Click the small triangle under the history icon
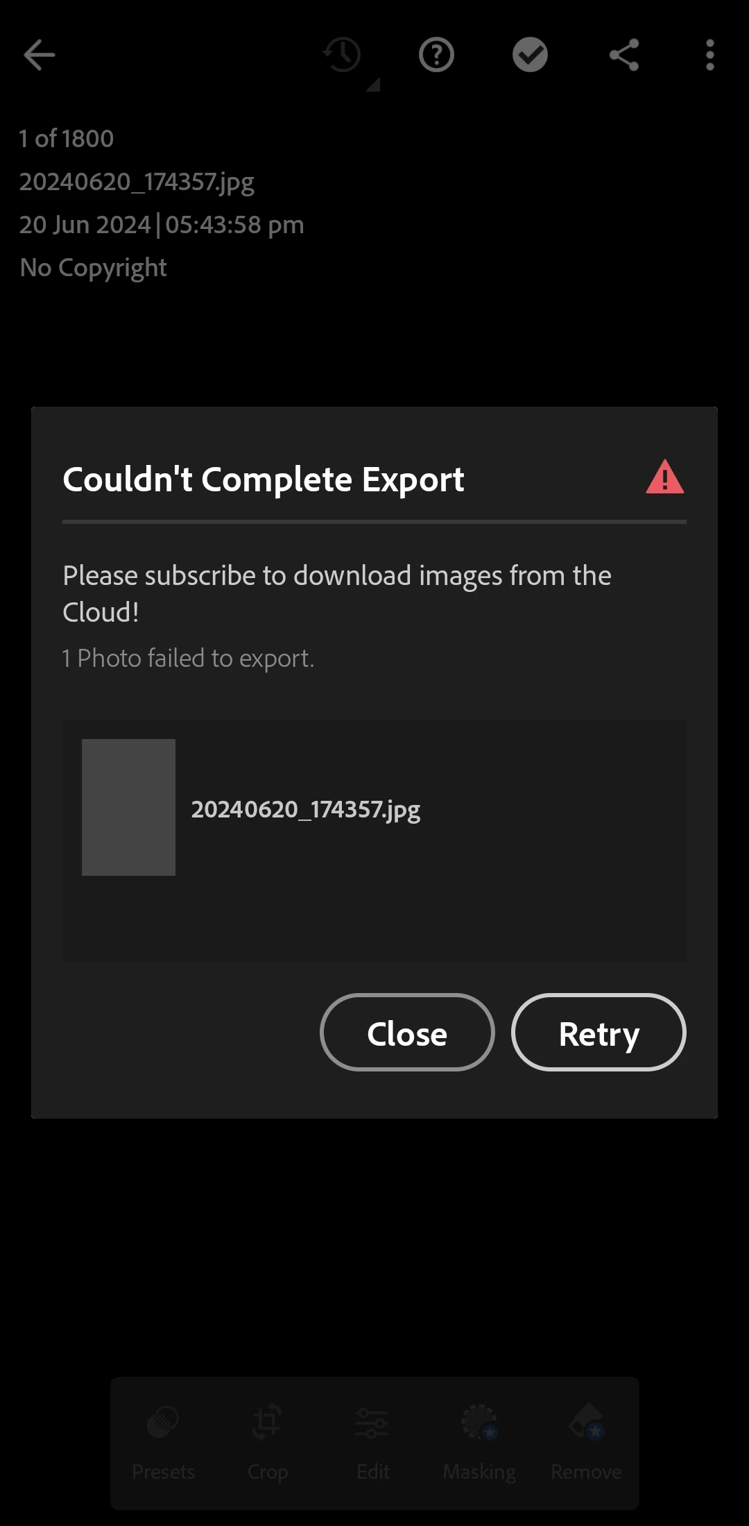This screenshot has width=749, height=1526. pos(373,85)
